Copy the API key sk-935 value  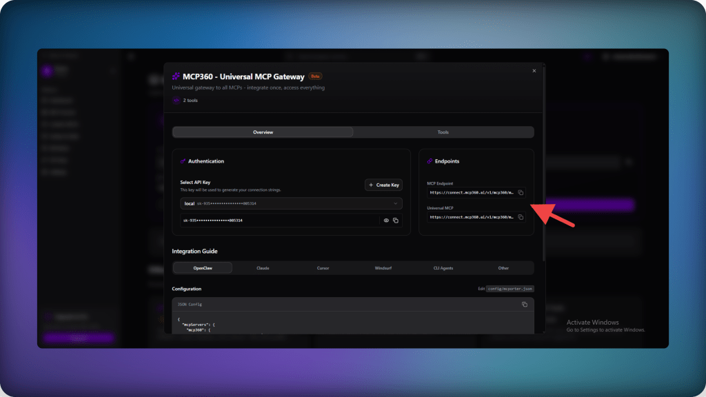point(395,221)
